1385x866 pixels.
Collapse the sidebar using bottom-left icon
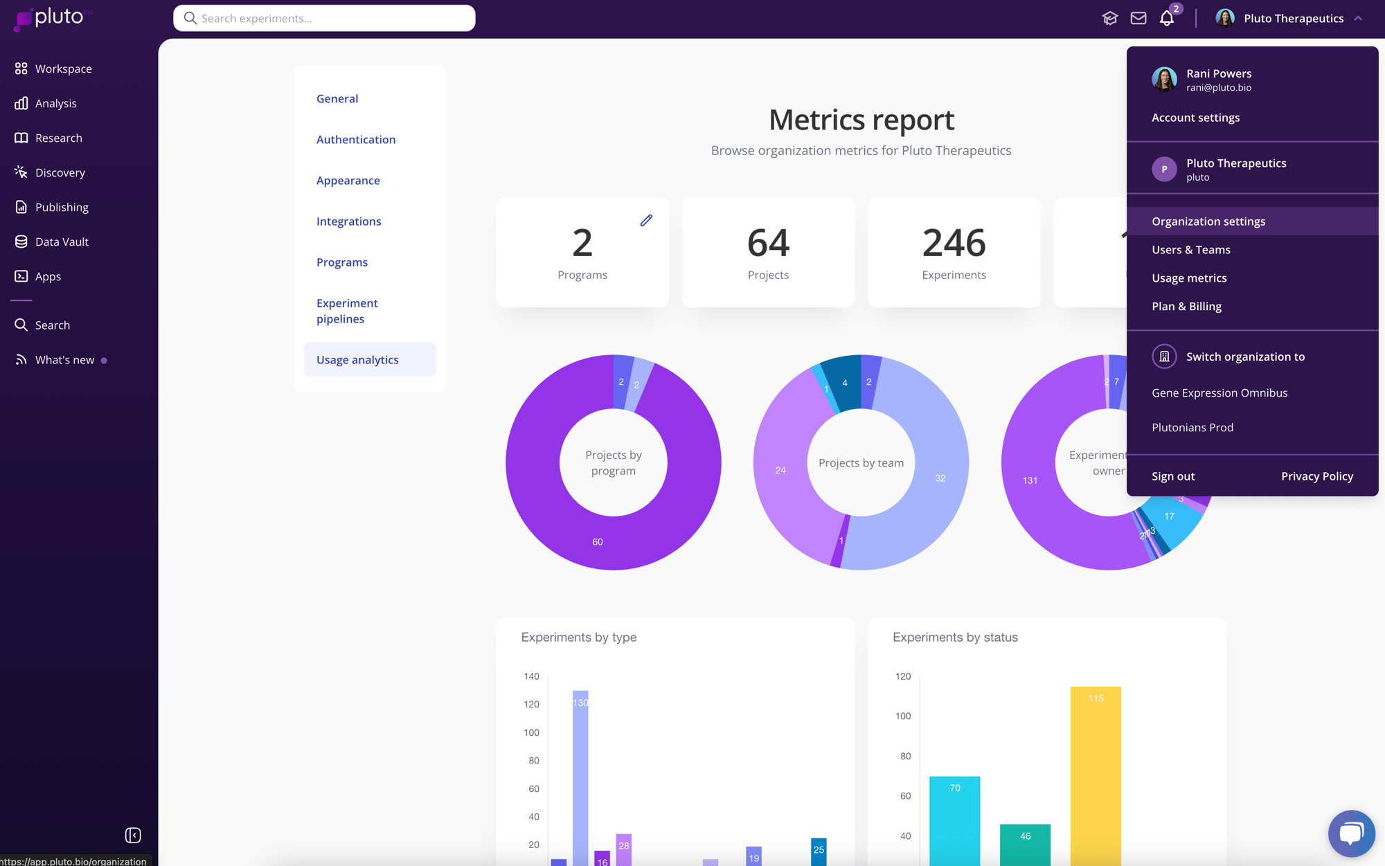coord(133,836)
